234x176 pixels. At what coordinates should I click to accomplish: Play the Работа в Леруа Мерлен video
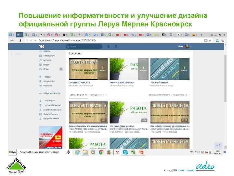coord(129,112)
